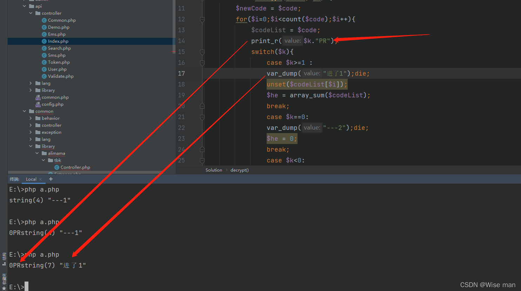Toggle code fold marker on line 20

point(202,106)
